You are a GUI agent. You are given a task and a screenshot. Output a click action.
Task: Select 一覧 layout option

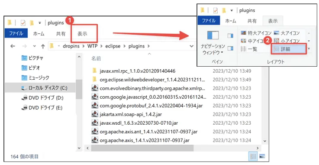coord(249,49)
